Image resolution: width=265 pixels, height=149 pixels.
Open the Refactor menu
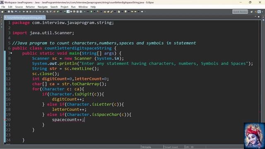point(30,7)
